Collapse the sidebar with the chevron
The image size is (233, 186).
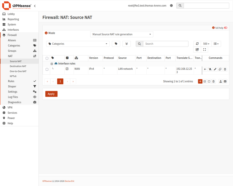pos(35,6)
